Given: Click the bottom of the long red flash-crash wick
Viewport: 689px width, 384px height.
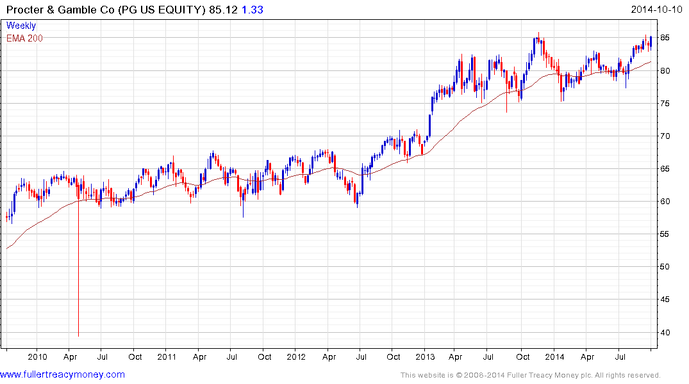Looking at the screenshot, I should pyautogui.click(x=78, y=335).
